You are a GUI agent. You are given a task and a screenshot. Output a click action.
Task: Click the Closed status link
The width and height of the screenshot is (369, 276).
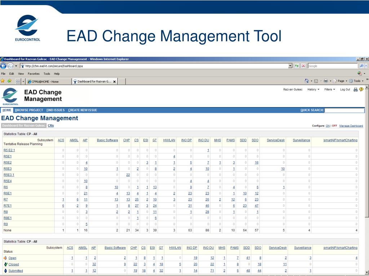point(13,264)
